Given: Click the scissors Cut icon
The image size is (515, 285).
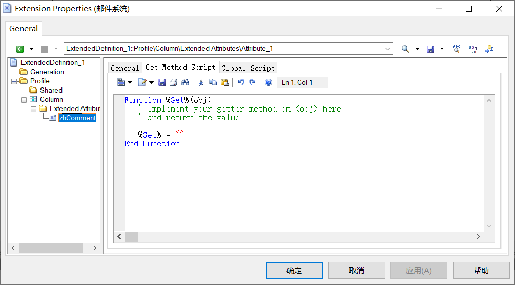Looking at the screenshot, I should (201, 82).
